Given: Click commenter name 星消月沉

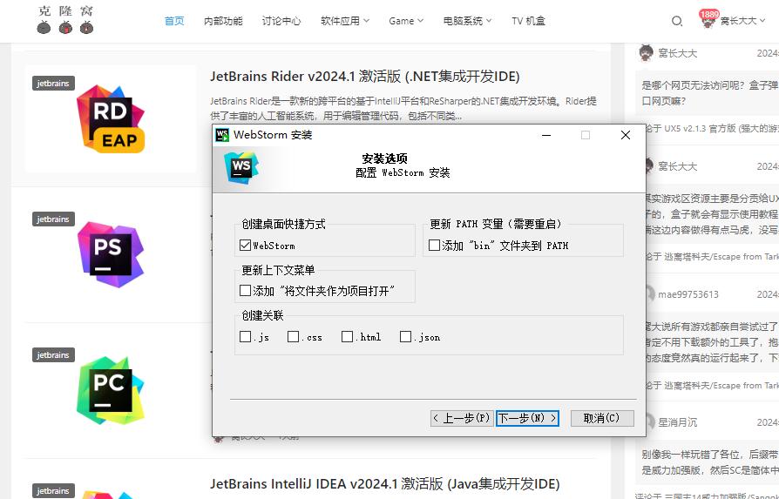Looking at the screenshot, I should click(x=678, y=422).
